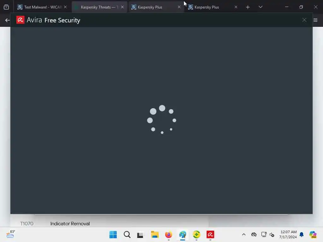Open Task View from the taskbar
Screen dimensions: 323x242
point(140,234)
